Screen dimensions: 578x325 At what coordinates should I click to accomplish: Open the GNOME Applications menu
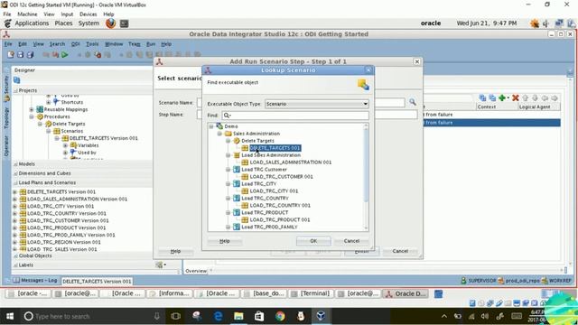click(x=32, y=23)
